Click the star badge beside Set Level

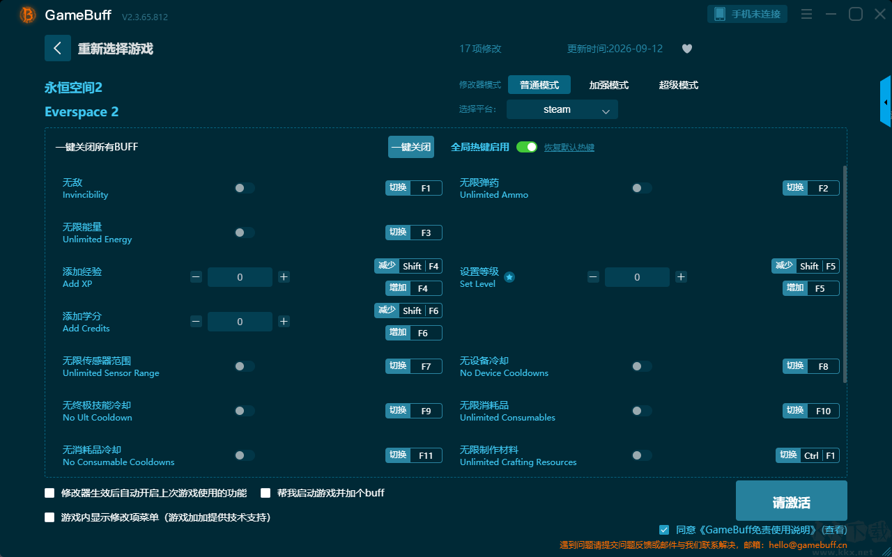click(x=509, y=277)
